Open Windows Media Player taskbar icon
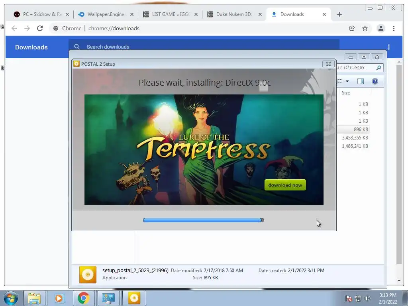The height and width of the screenshot is (306, 408). (59, 298)
